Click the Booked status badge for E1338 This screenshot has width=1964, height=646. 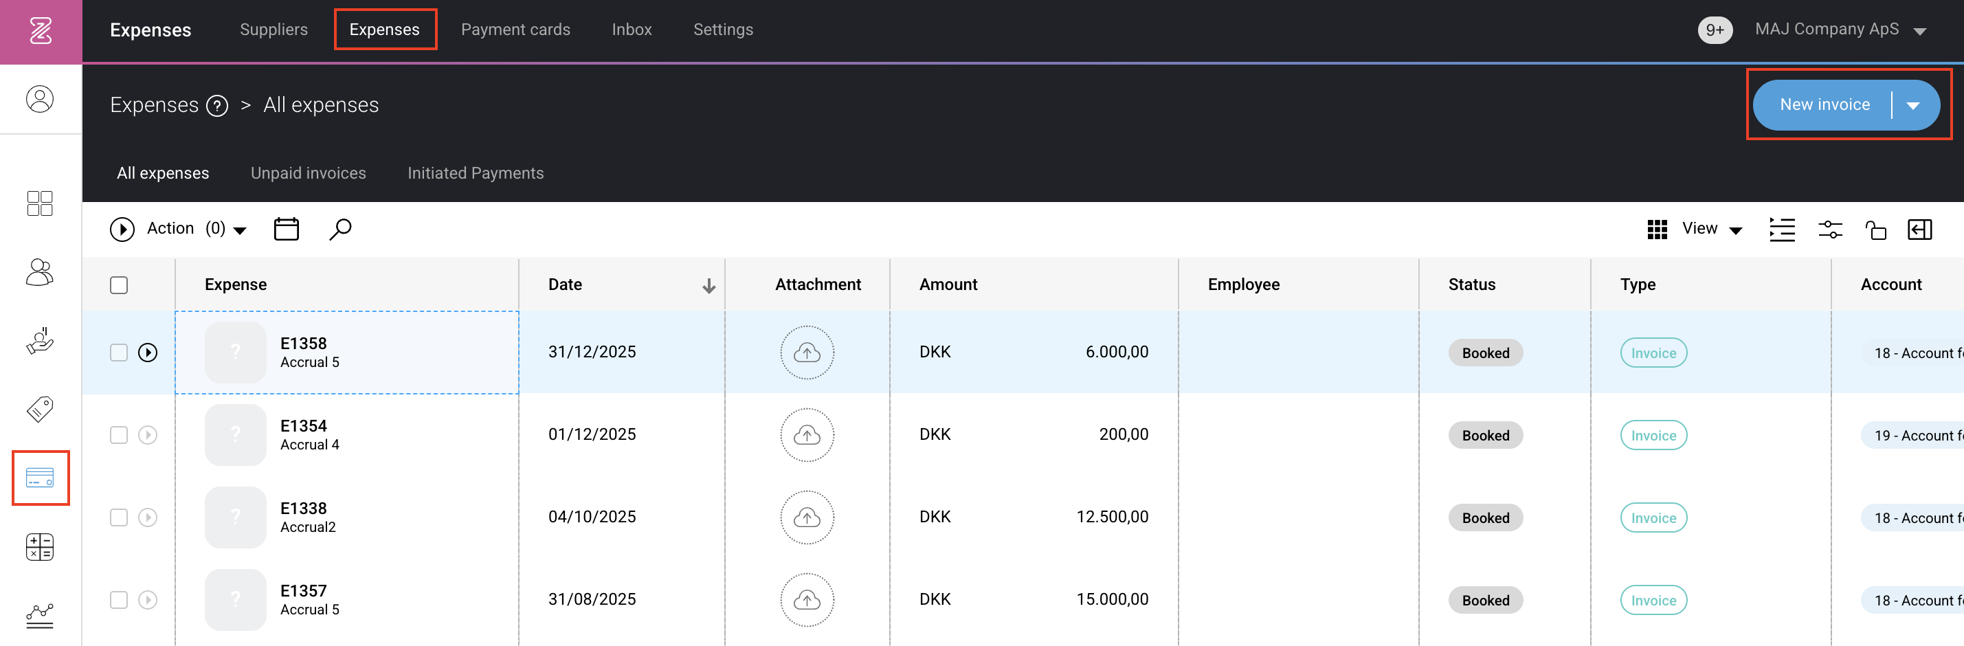coord(1485,518)
